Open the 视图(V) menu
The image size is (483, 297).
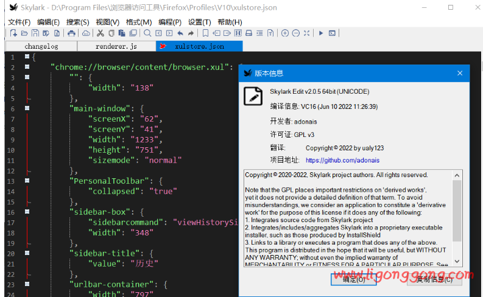pyautogui.click(x=108, y=22)
